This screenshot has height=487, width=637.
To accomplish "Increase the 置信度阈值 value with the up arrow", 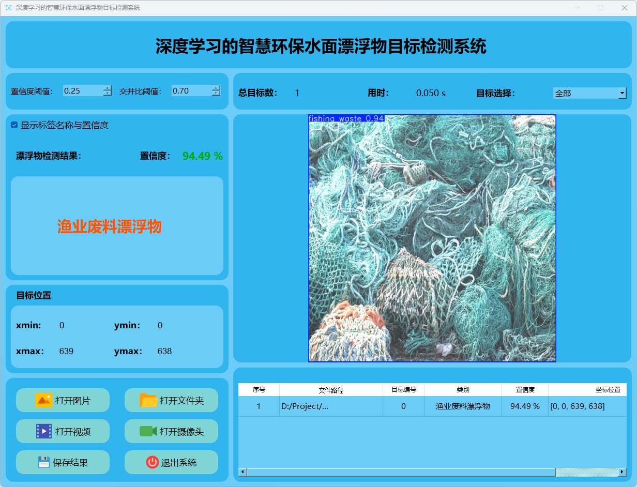I will (x=107, y=88).
